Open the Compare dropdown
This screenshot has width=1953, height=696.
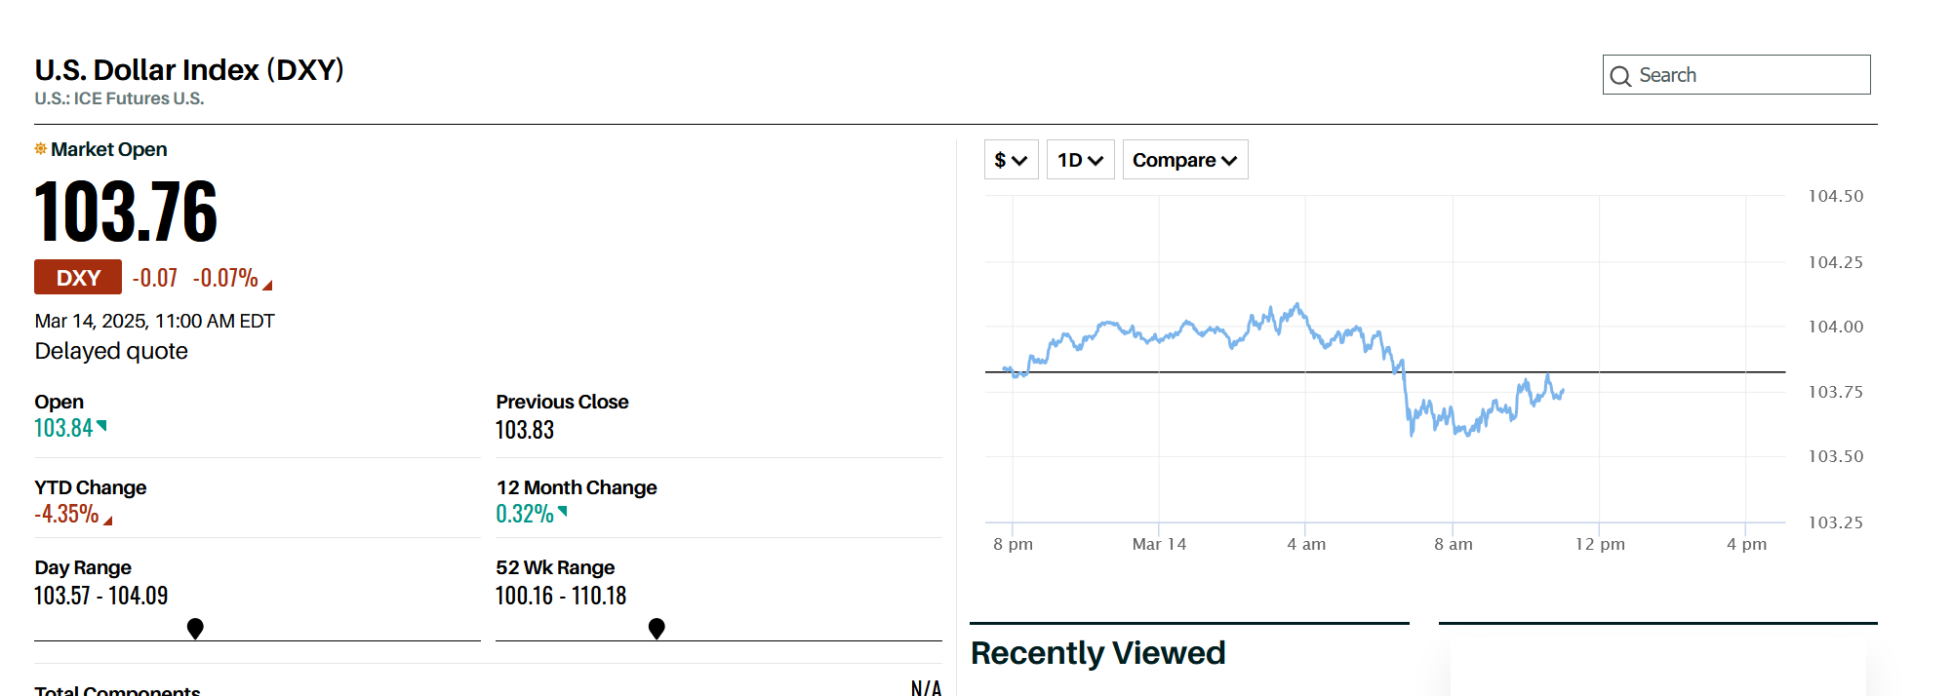tap(1184, 160)
